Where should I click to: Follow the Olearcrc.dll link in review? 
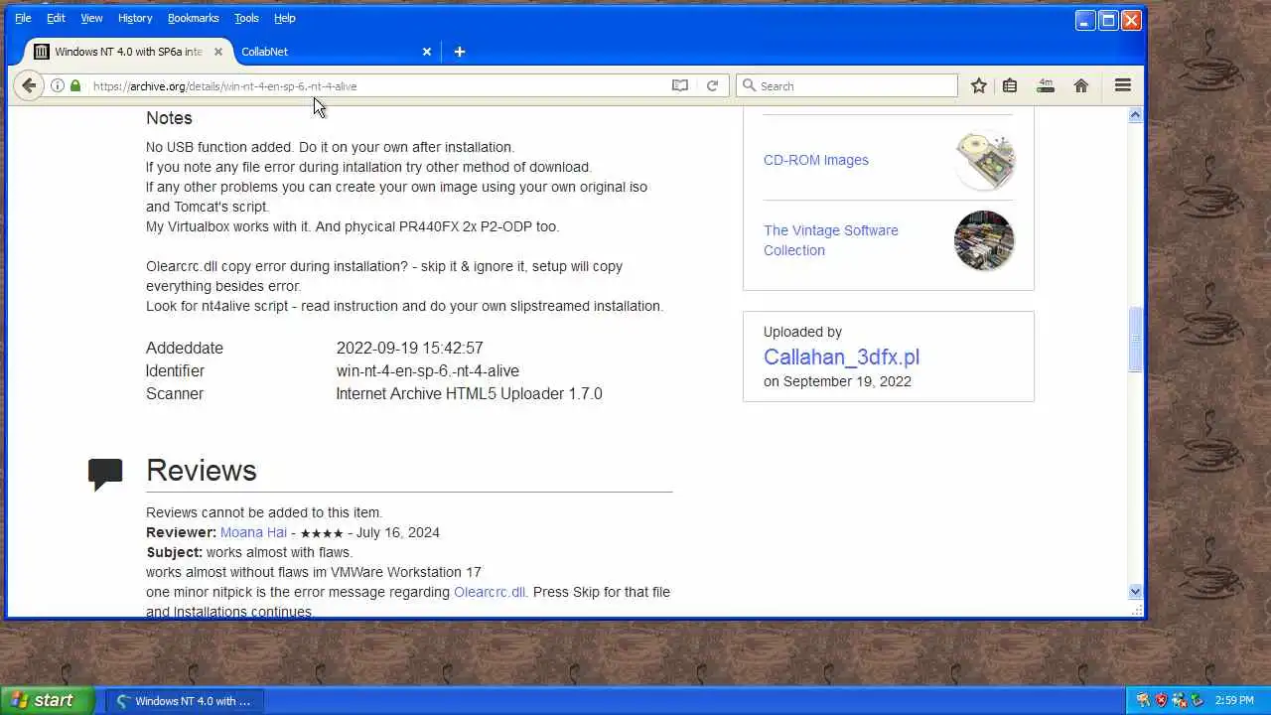coord(490,592)
